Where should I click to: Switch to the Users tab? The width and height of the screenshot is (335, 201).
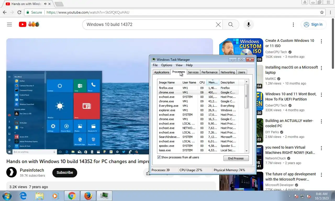point(242,72)
